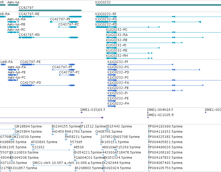Screen dimensions: 221x172
Task: Select protein Aats-lys-PB
Action: click(x=17, y=72)
